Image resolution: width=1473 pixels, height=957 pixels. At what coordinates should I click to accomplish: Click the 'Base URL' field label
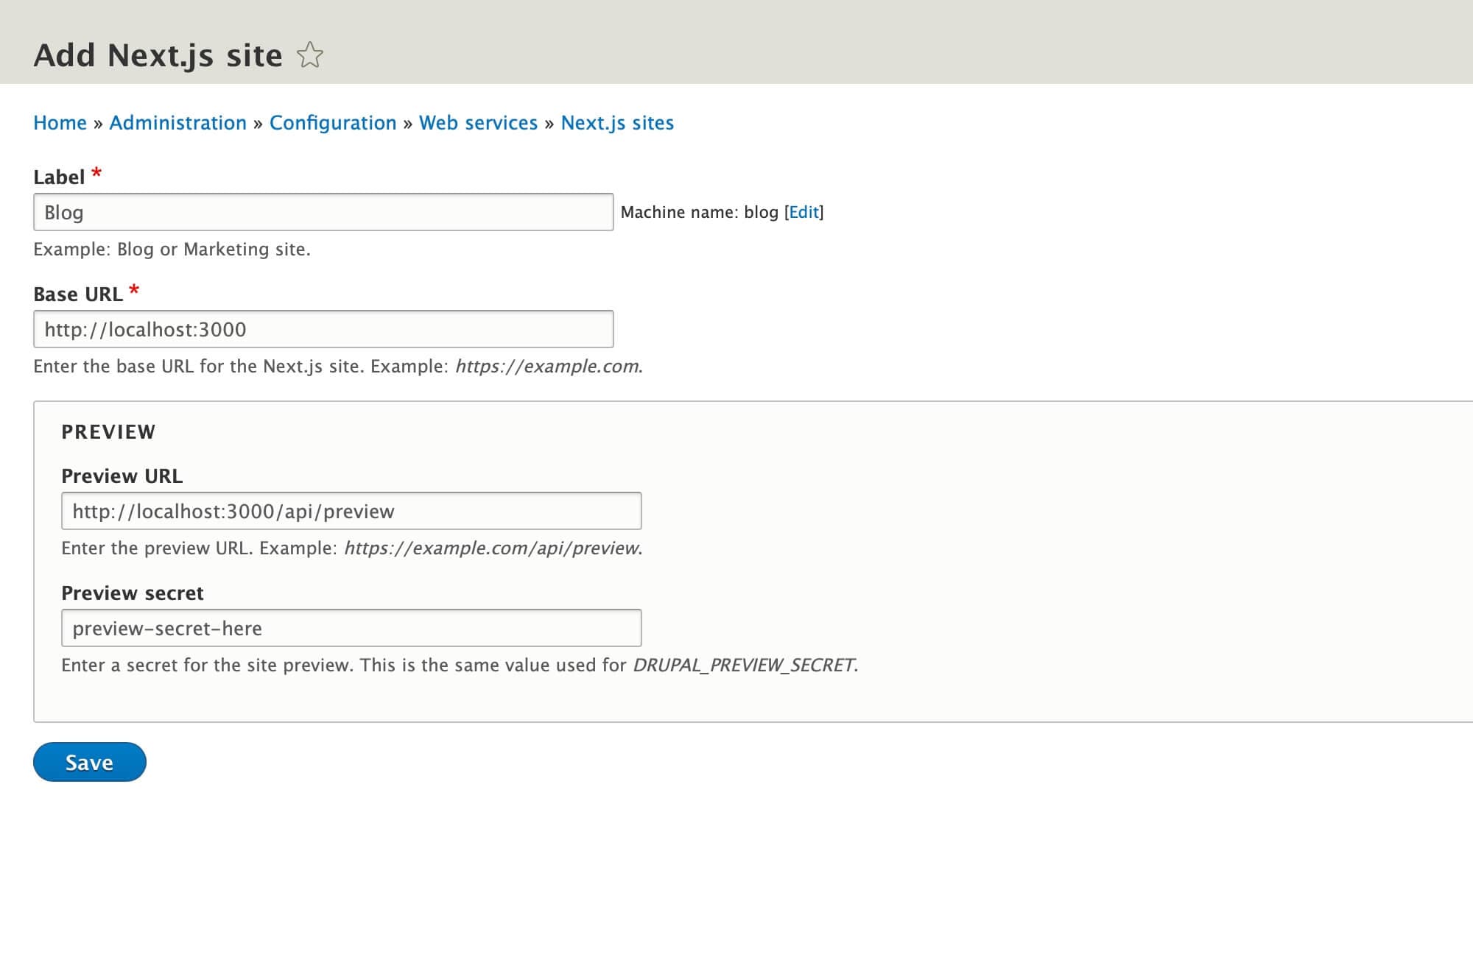click(77, 294)
